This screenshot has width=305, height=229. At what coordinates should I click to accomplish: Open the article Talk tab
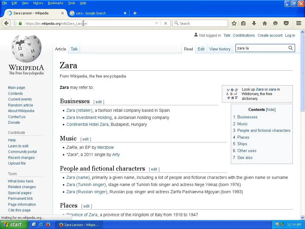pyautogui.click(x=74, y=49)
